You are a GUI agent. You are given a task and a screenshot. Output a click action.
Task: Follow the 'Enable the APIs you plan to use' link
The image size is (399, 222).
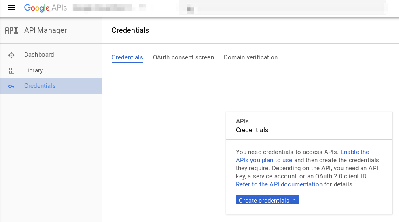302,156
